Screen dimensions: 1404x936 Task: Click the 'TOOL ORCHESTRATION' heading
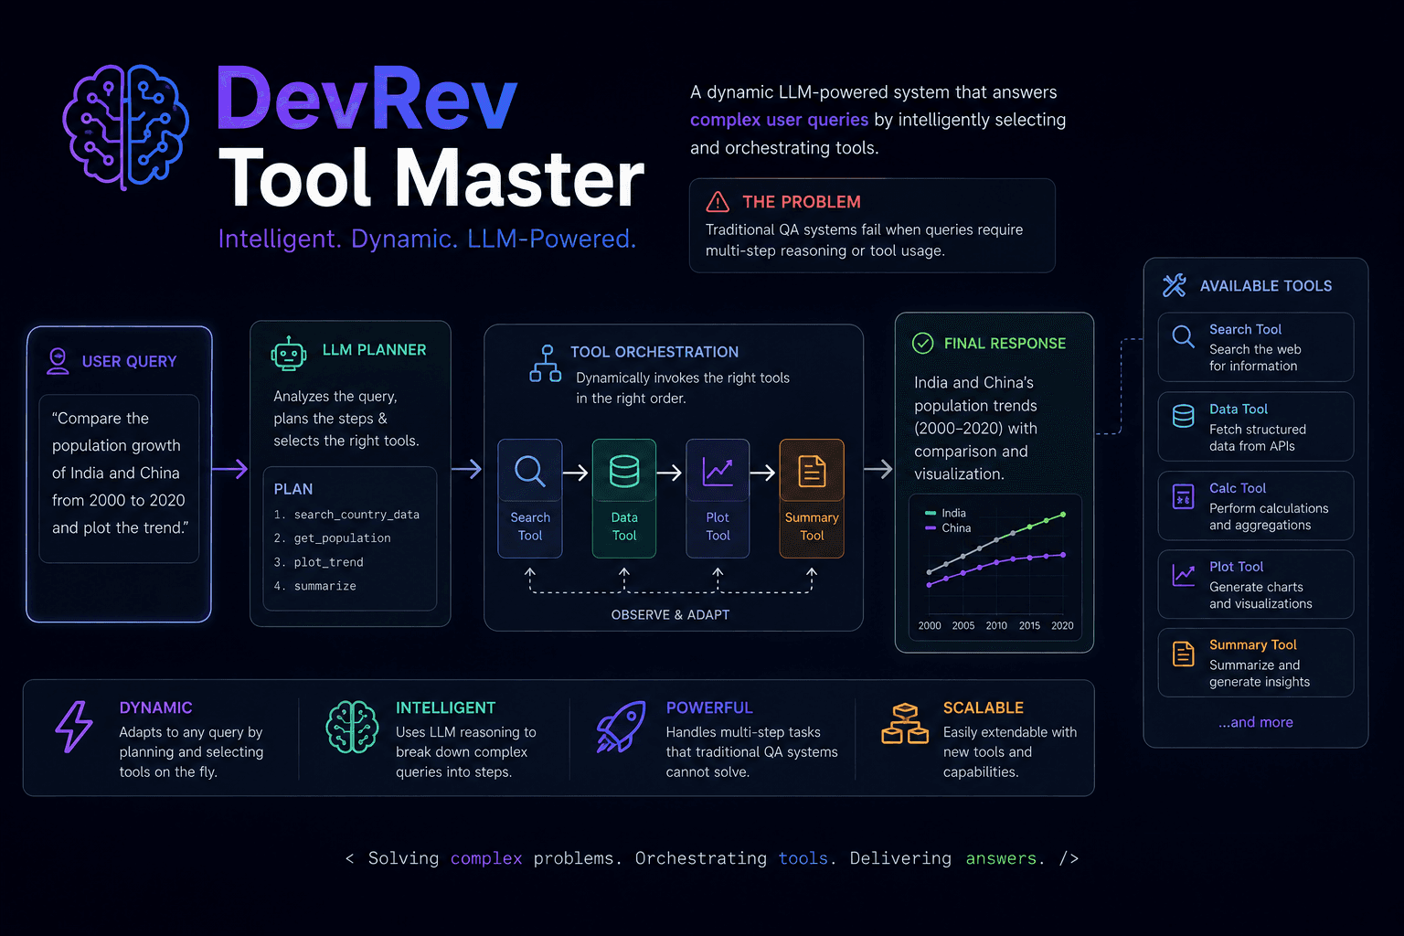[654, 352]
